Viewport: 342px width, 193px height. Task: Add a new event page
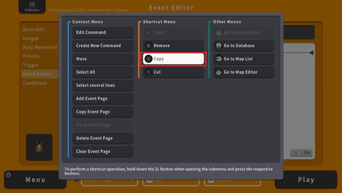(x=103, y=98)
